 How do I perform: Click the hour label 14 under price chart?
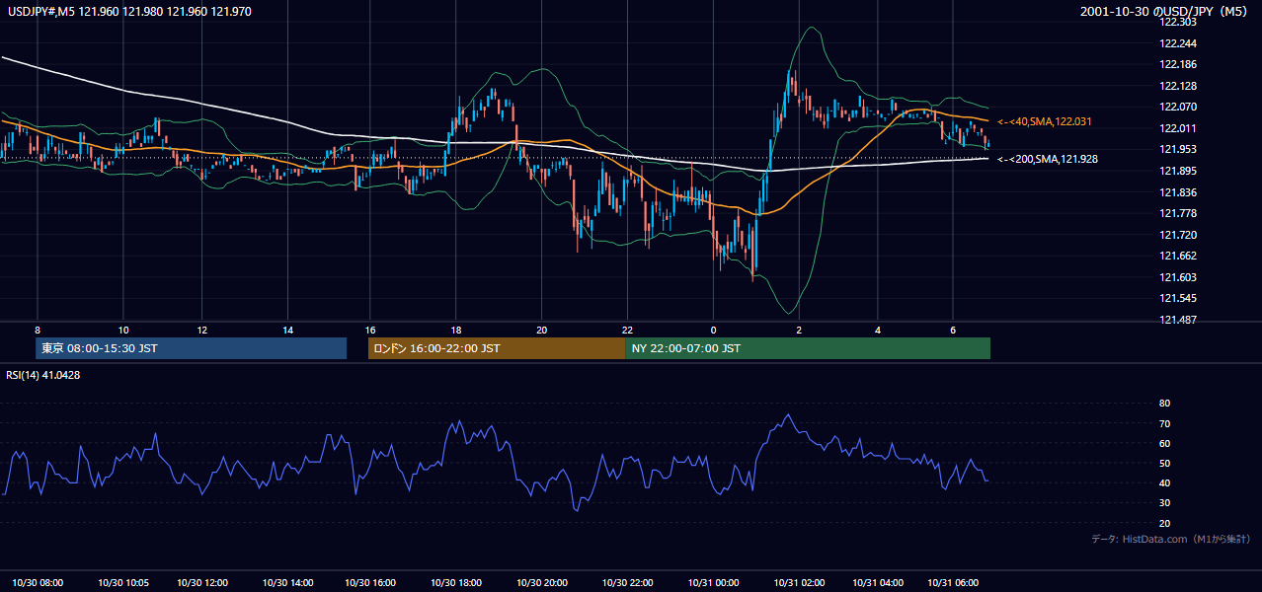coord(287,330)
